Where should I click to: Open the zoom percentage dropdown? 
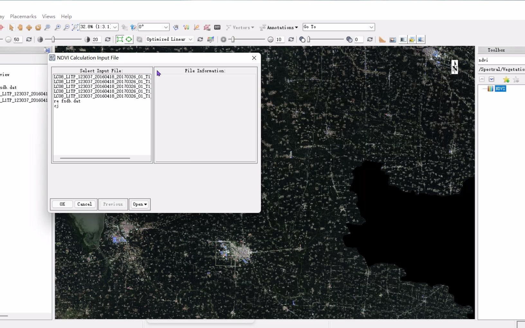point(115,27)
